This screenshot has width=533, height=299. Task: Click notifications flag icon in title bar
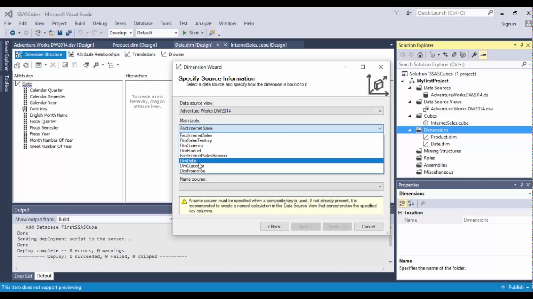pos(397,13)
